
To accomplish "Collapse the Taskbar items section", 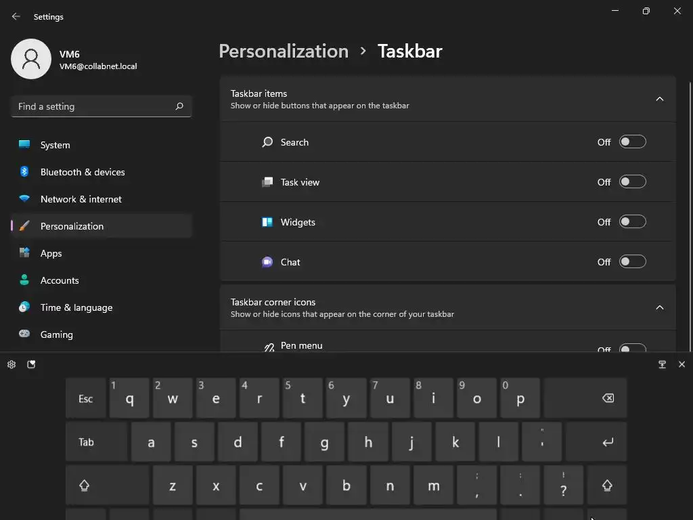I will pyautogui.click(x=660, y=99).
